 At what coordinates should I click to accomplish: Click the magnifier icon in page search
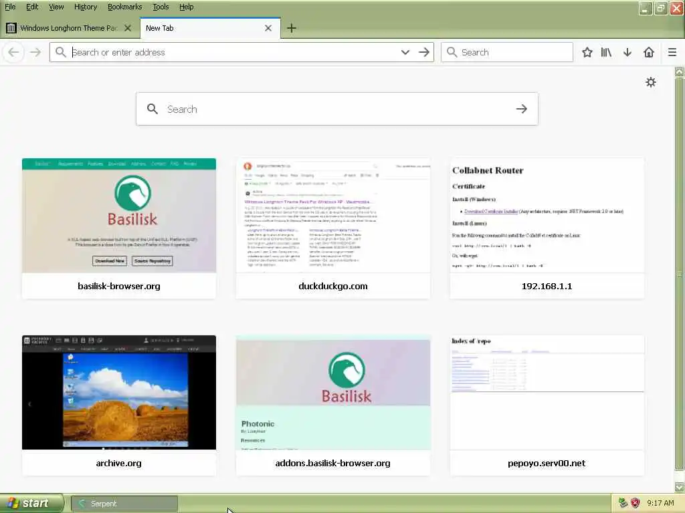point(152,109)
